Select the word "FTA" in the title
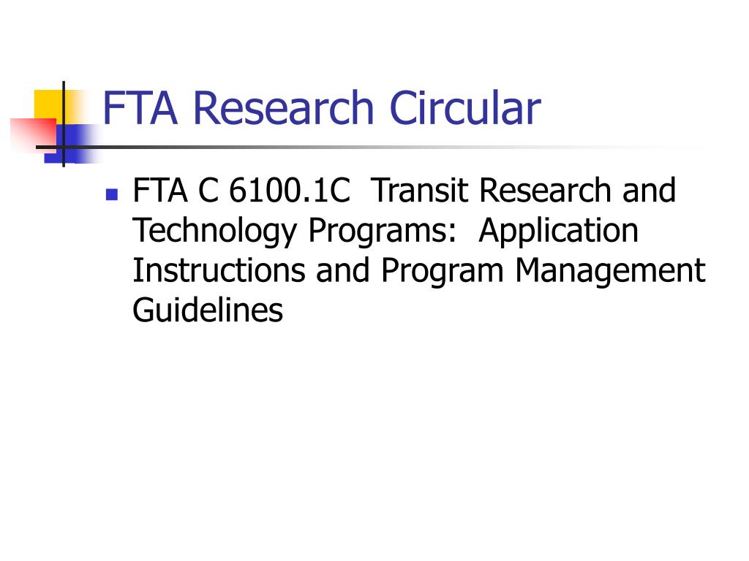 [140, 108]
